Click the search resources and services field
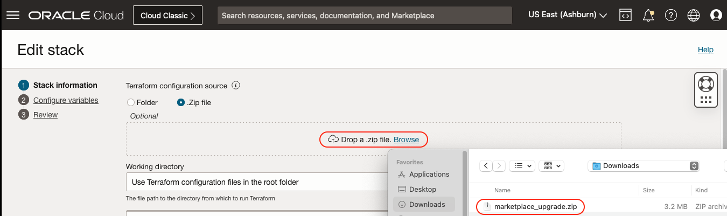 (365, 15)
